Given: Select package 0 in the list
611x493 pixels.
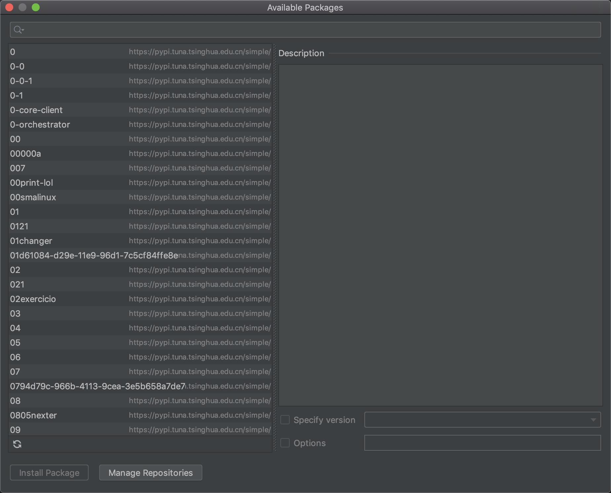Looking at the screenshot, I should [140, 52].
